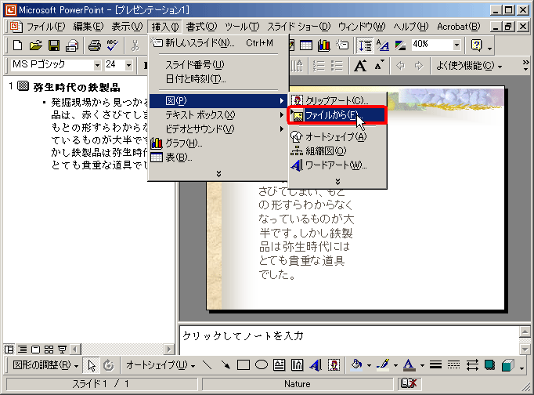Toggle numbered list formatting

point(319,65)
